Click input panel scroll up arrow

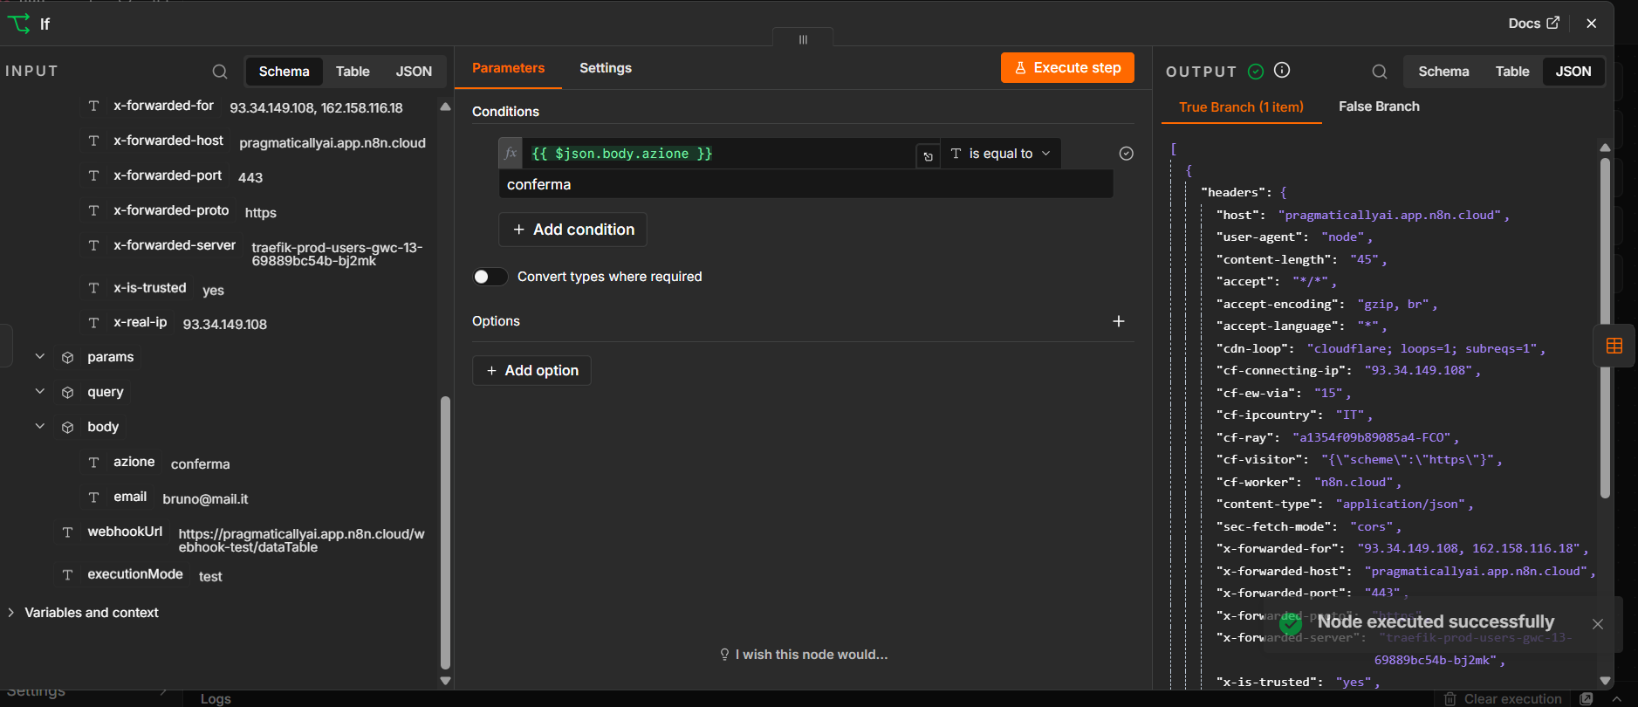tap(445, 106)
